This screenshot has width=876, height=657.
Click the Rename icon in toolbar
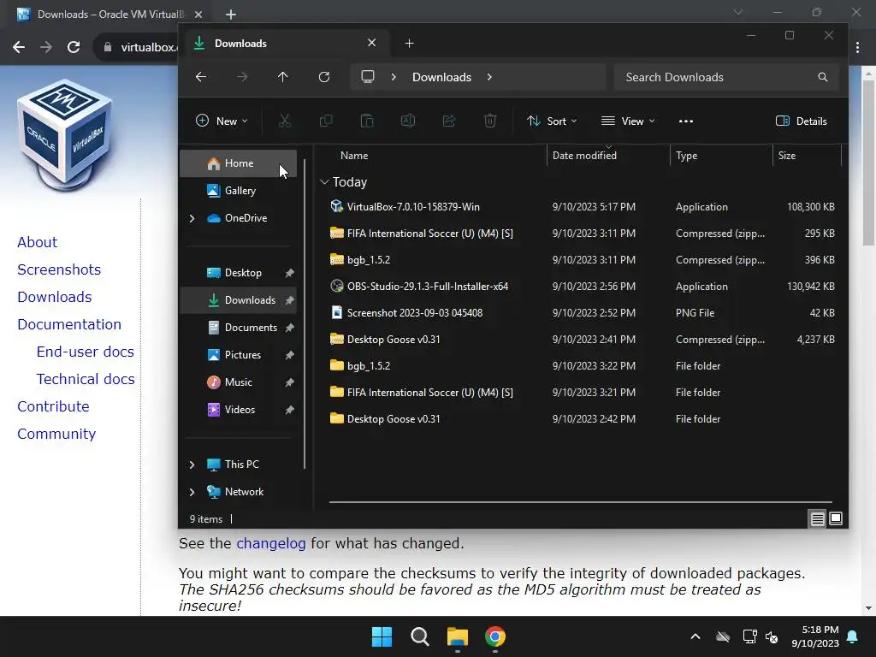(408, 121)
